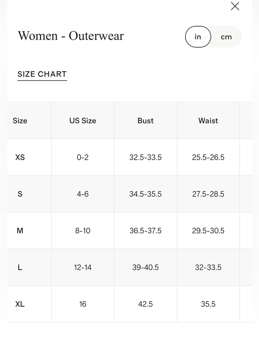Viewport: 259px width, 346px height.
Task: Click the 34.5-35.5 bust measurement
Action: point(145,194)
